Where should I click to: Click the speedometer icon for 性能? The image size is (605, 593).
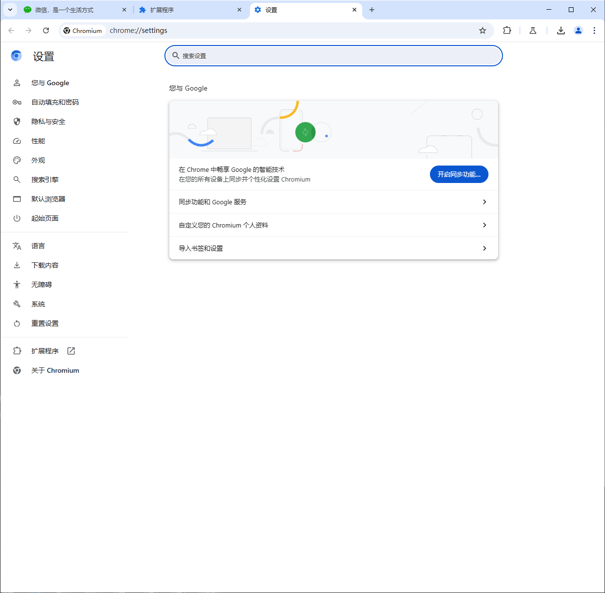coord(17,141)
